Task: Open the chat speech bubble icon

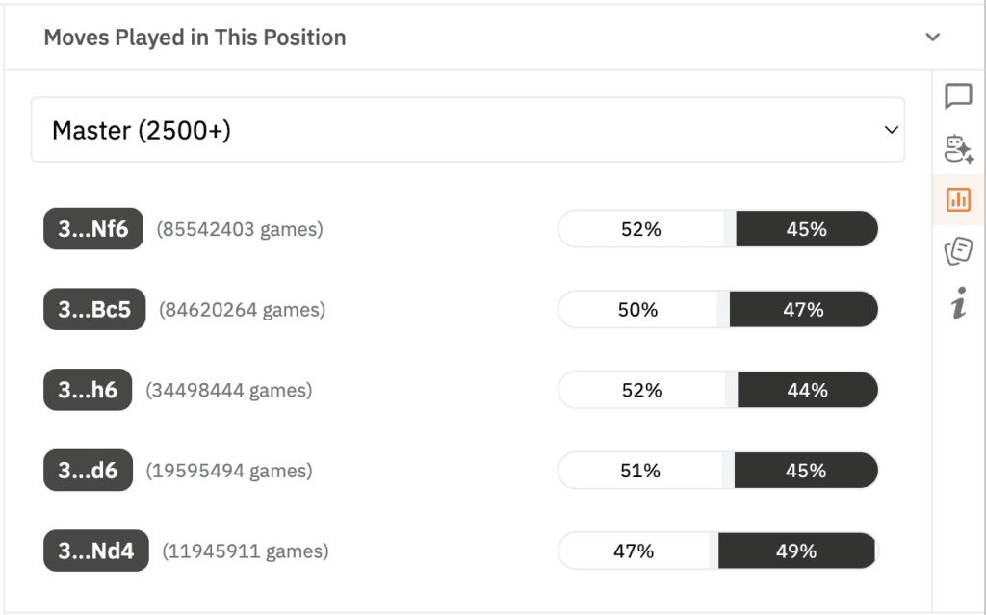Action: (958, 96)
